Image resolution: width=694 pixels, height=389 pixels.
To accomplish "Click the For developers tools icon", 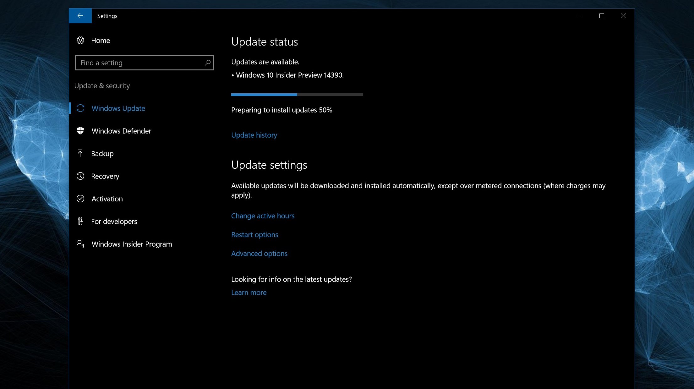I will 80,221.
